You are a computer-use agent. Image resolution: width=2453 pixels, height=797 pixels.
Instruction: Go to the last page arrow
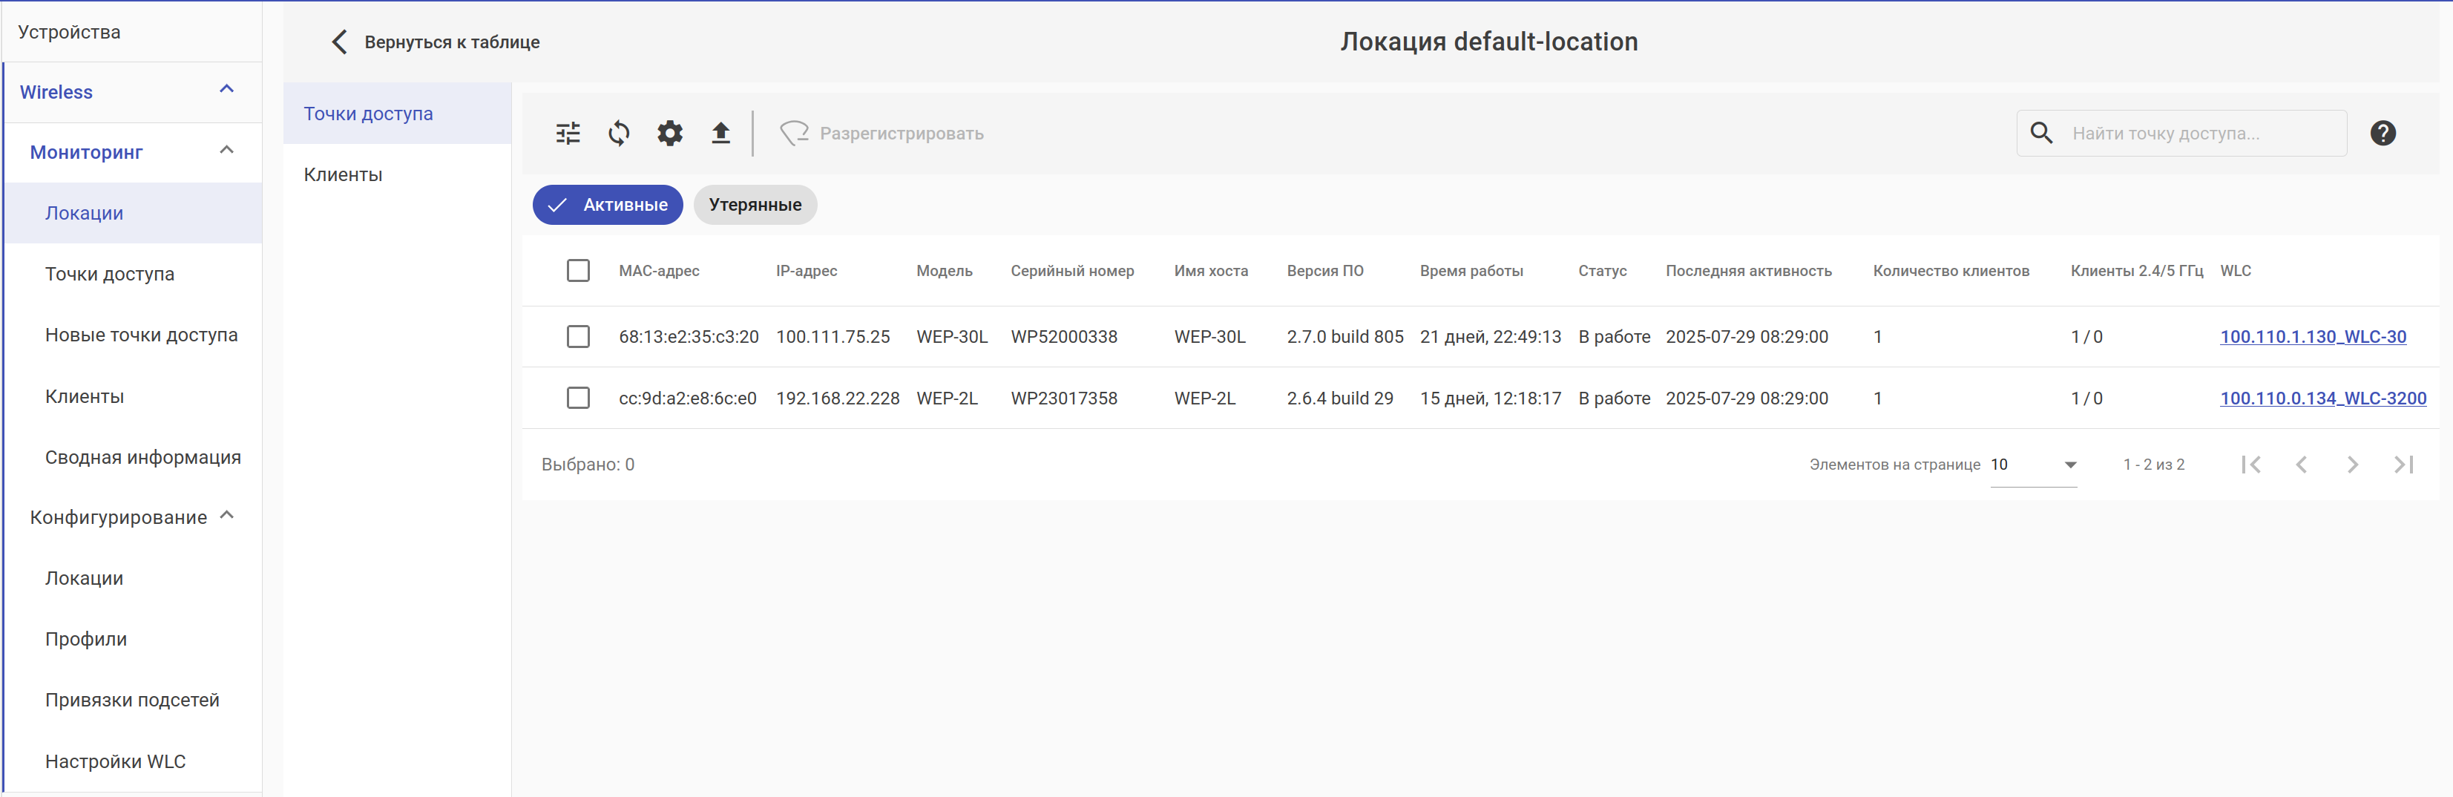pyautogui.click(x=2403, y=465)
